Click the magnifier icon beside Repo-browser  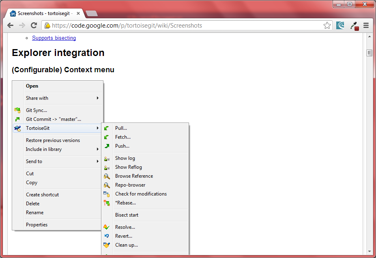click(x=107, y=185)
